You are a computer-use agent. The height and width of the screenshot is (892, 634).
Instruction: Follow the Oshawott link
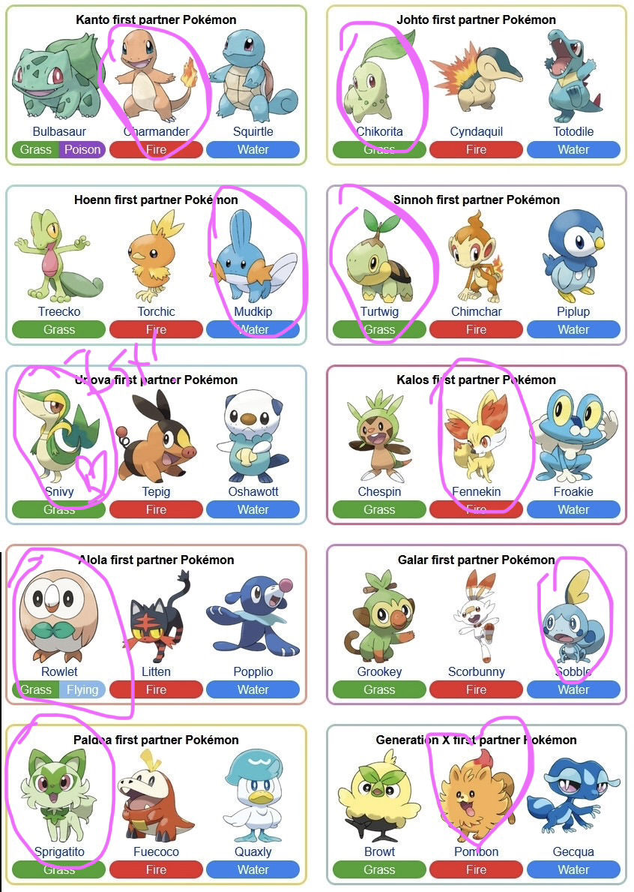click(x=253, y=491)
